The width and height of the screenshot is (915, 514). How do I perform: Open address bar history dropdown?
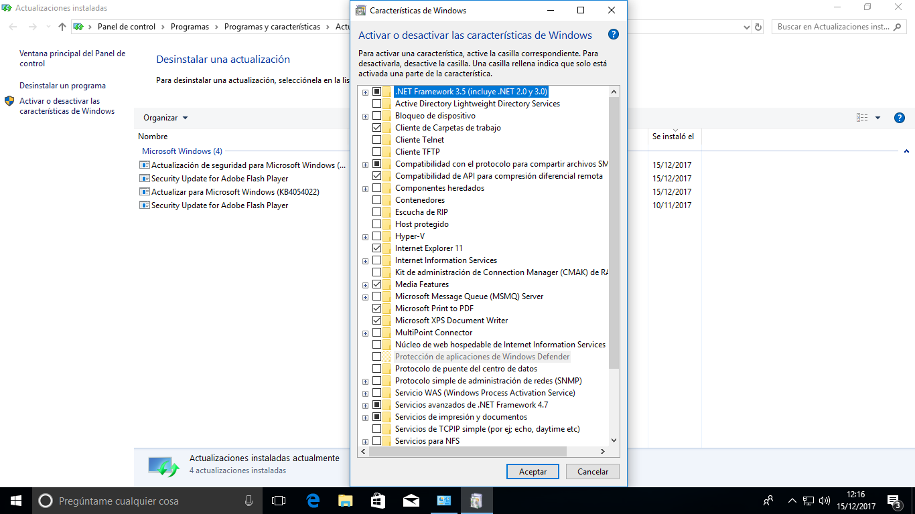747,27
